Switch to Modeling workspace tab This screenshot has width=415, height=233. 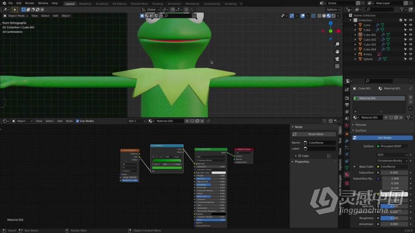point(85,4)
